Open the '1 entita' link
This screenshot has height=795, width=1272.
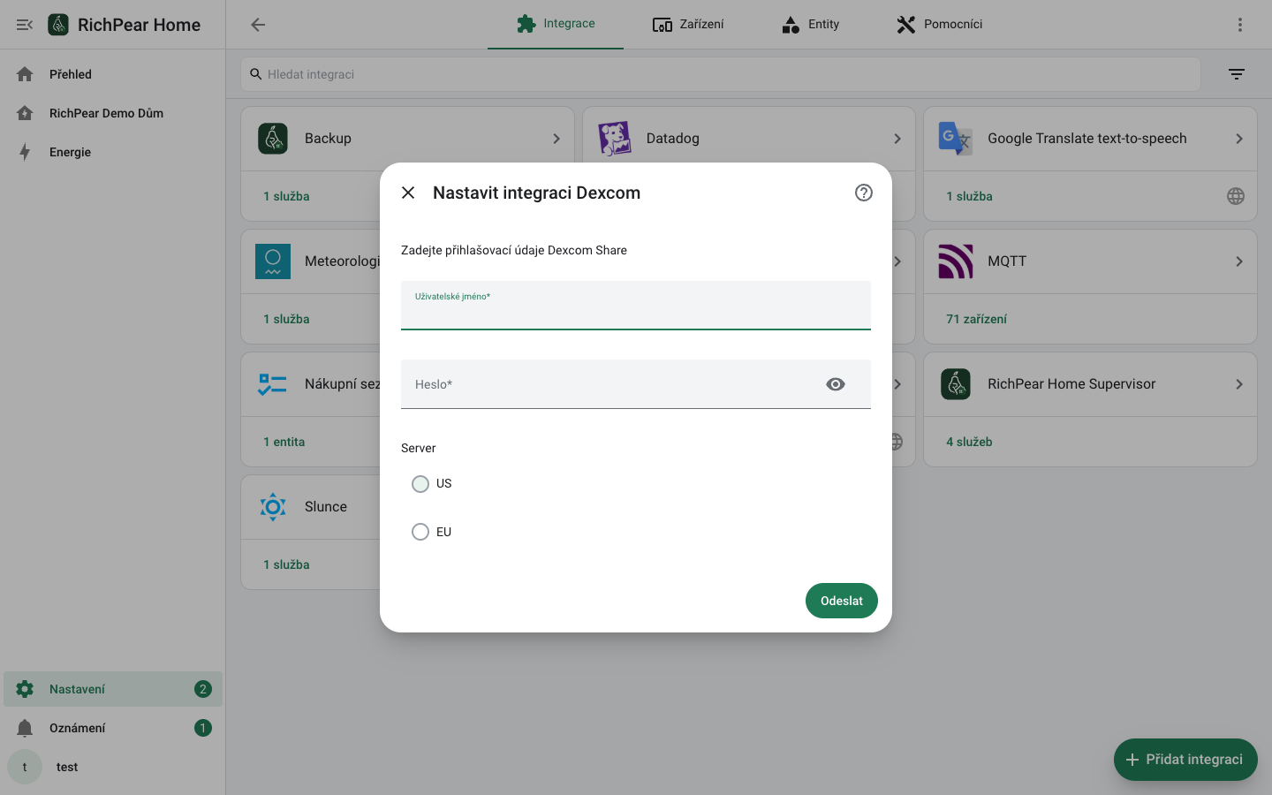[x=284, y=442]
